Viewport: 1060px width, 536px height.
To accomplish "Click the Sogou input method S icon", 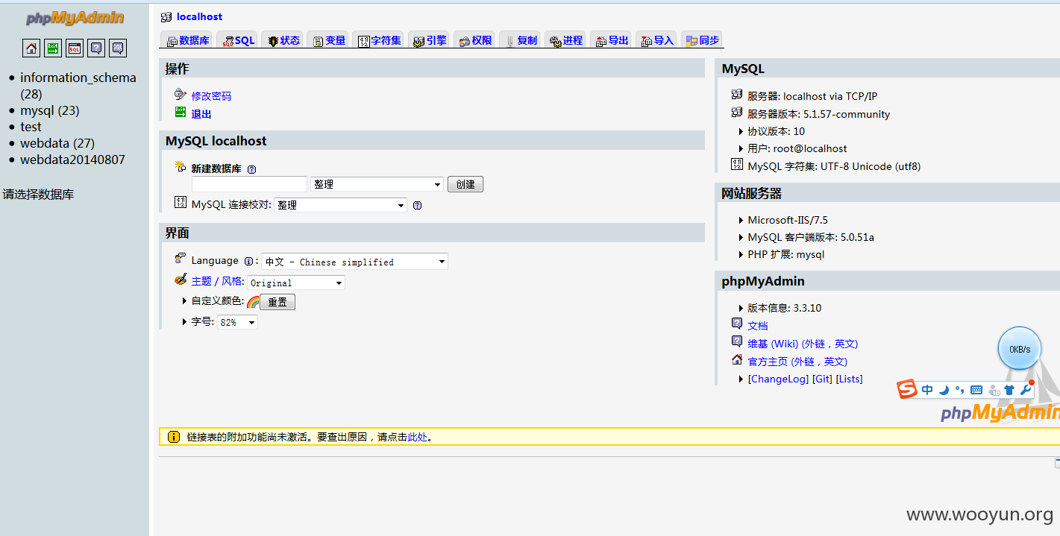I will coord(906,389).
